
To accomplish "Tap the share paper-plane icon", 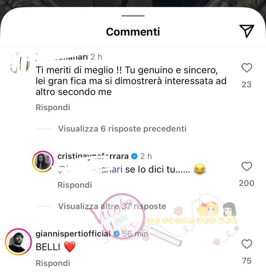I will pyautogui.click(x=247, y=31).
